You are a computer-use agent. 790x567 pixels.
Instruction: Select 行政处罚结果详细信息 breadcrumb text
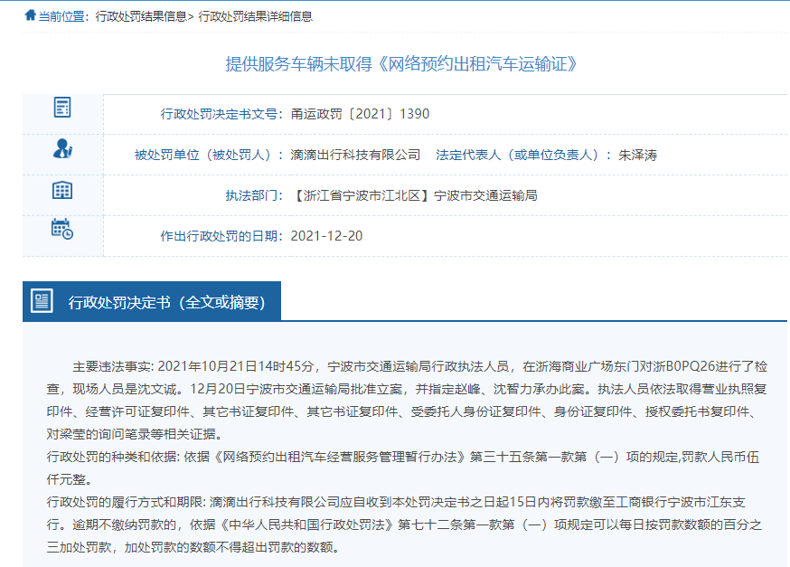click(x=256, y=16)
